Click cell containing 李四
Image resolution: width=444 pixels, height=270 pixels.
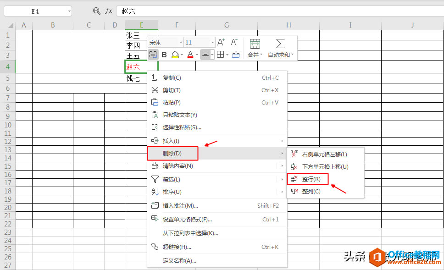tap(136, 45)
